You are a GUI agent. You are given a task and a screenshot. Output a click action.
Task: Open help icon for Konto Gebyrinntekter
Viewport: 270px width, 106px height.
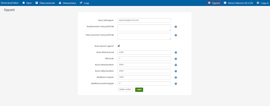(x=176, y=71)
